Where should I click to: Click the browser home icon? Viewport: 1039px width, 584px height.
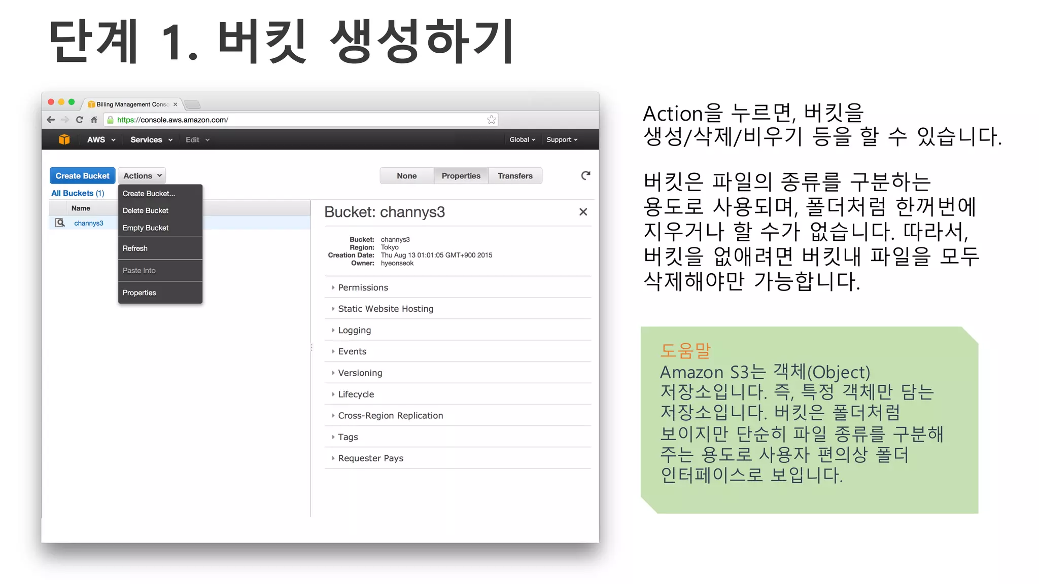(94, 120)
